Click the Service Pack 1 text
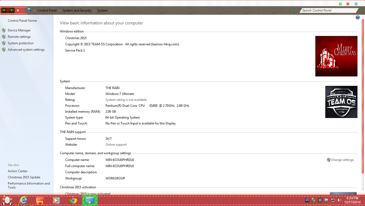Viewport: 365px width, 206px height. click(75, 50)
